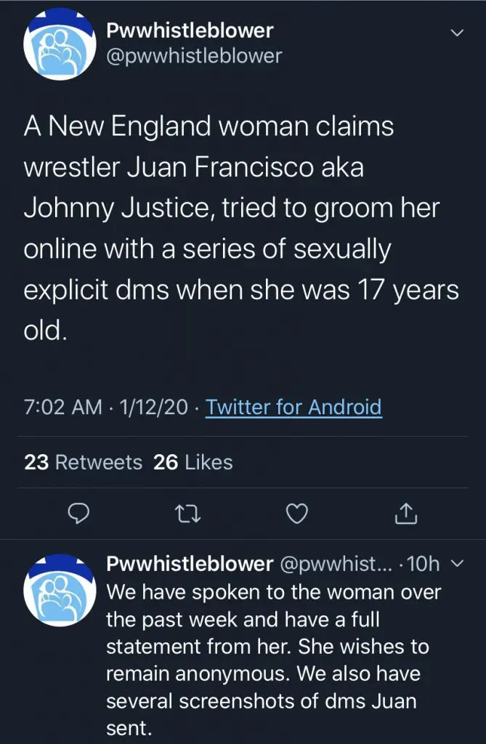Viewport: 486px width, 744px height.
Task: Click the 7:02 AM time of the tweet
Action: 62,407
